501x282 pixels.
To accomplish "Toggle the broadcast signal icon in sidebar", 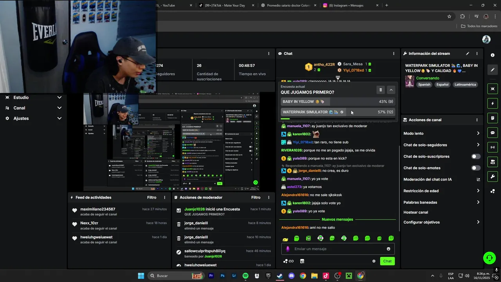I will [492, 147].
